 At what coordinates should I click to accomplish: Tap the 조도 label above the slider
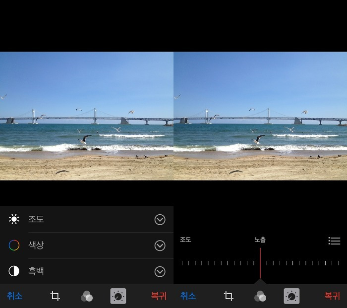pos(185,240)
